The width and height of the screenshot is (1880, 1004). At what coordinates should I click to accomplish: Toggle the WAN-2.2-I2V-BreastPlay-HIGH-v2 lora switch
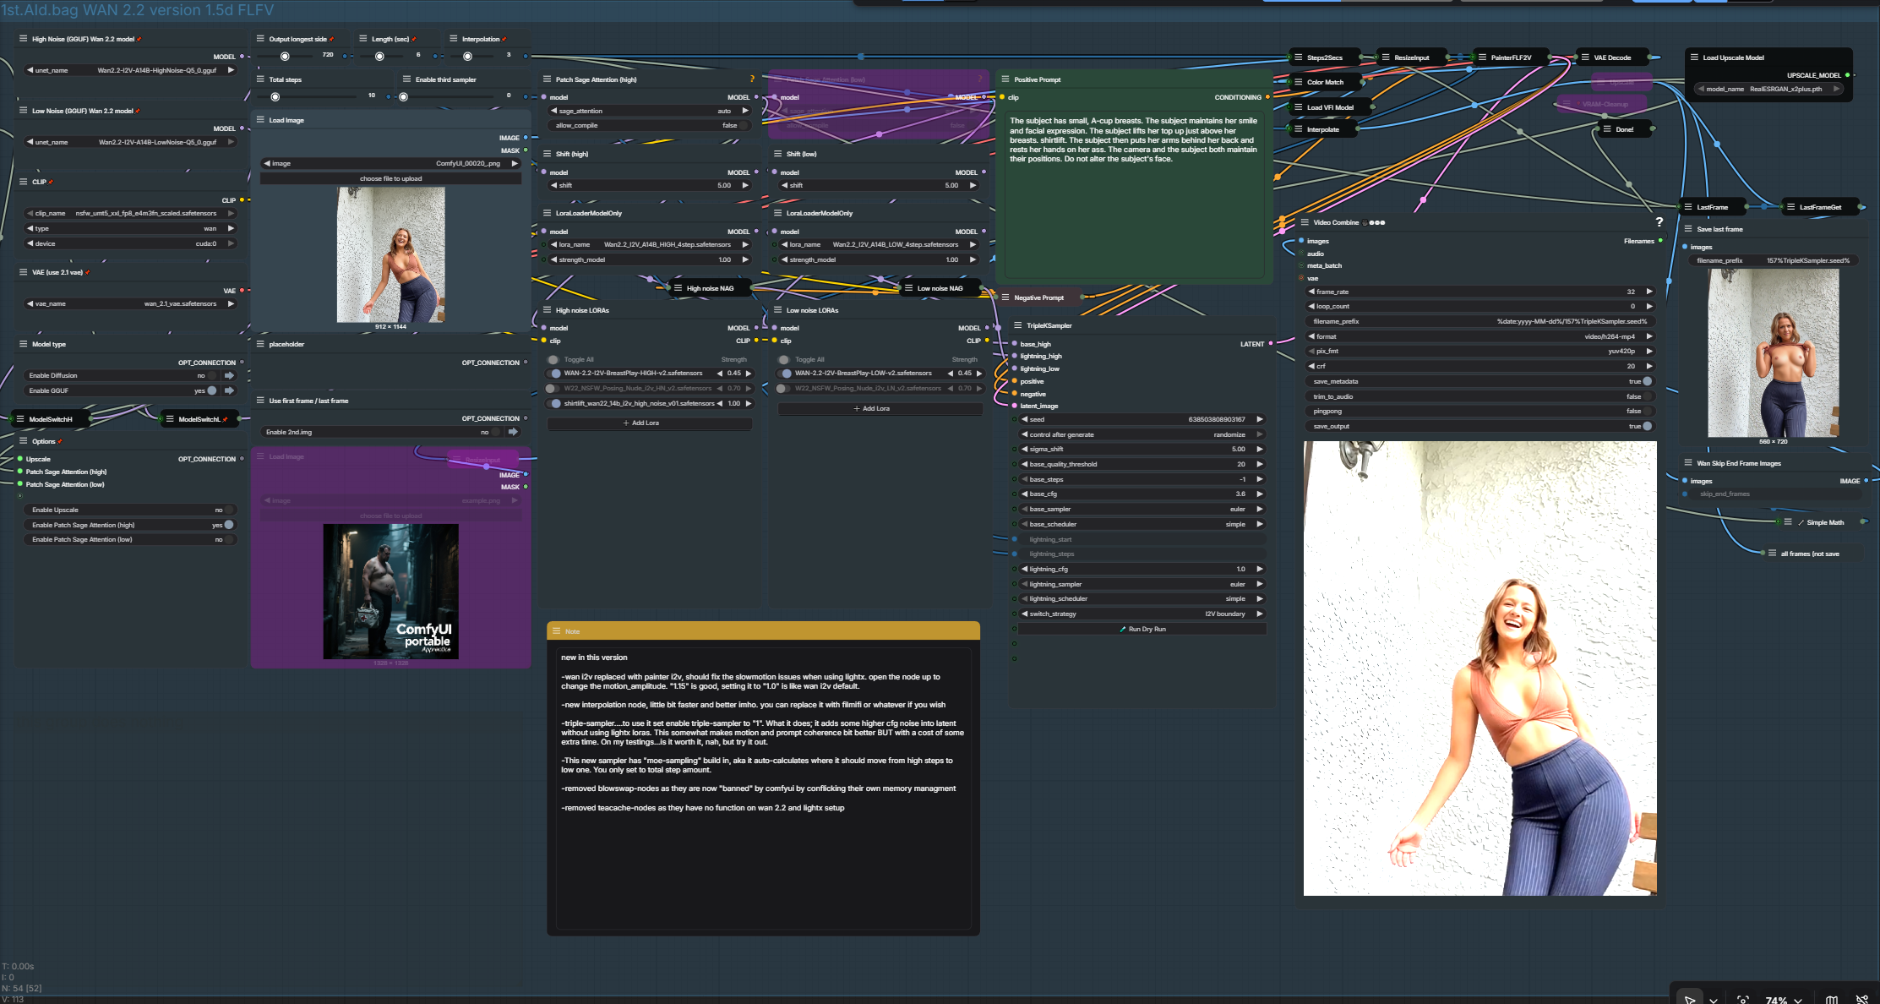pos(555,373)
